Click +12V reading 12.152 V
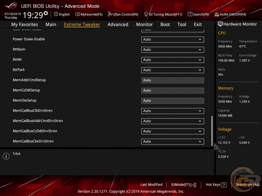 [x=224, y=143]
